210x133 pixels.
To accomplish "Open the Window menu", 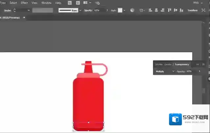I will [46, 3].
